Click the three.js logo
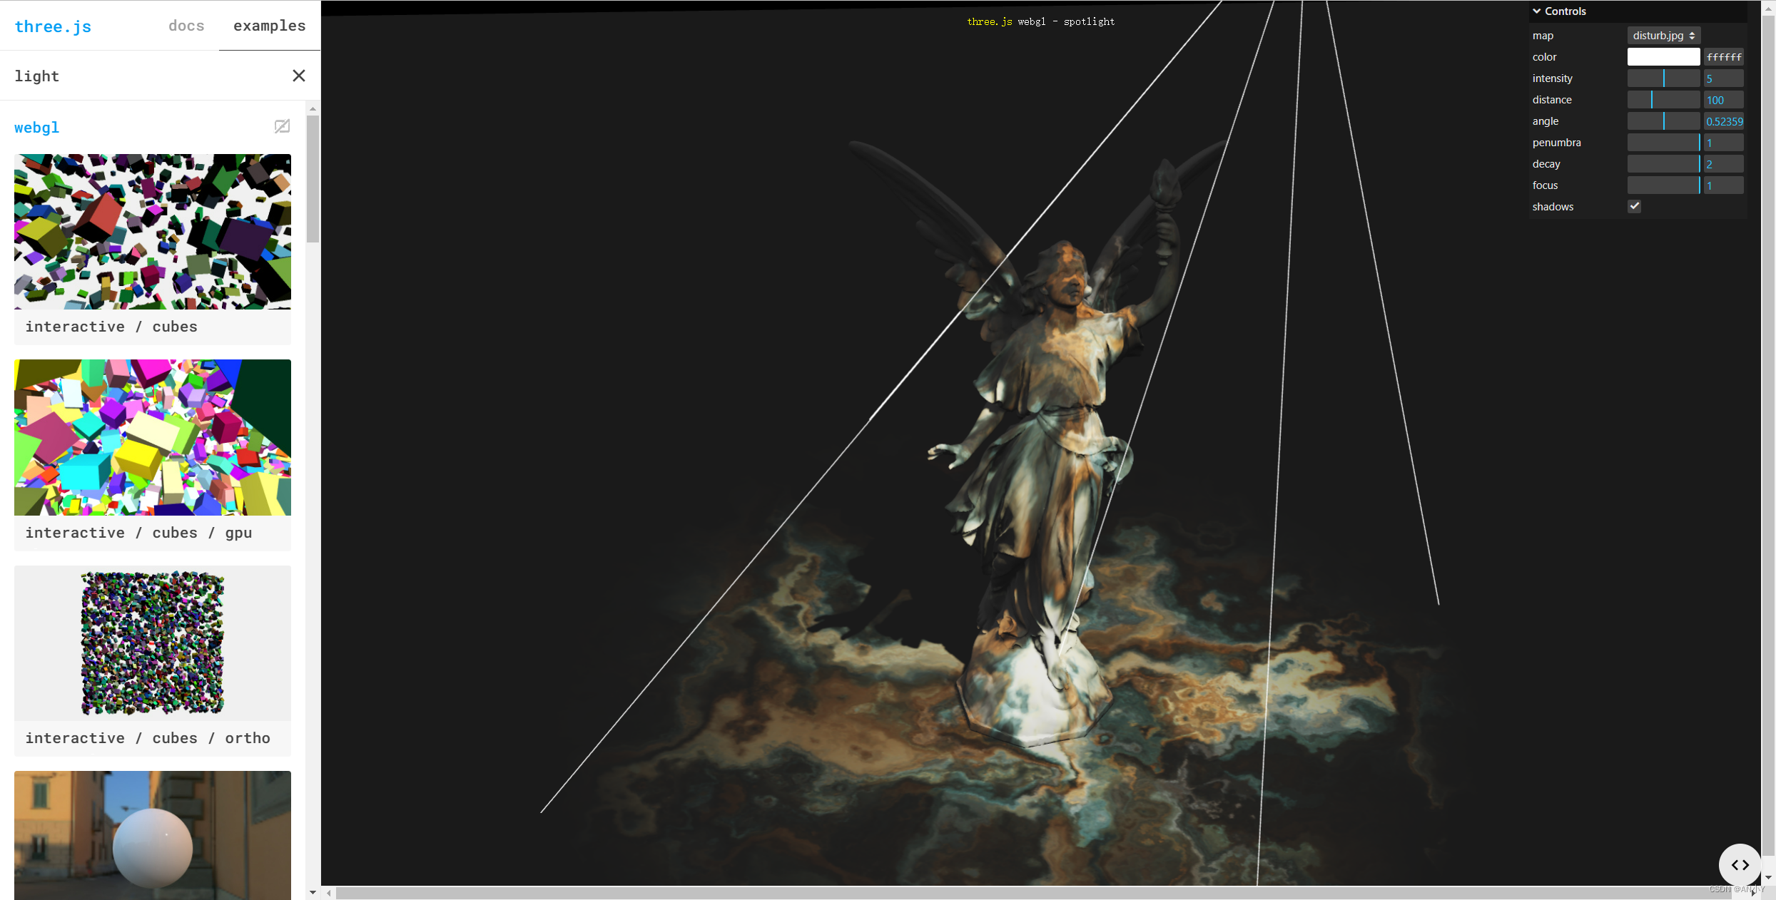The width and height of the screenshot is (1776, 900). click(53, 26)
